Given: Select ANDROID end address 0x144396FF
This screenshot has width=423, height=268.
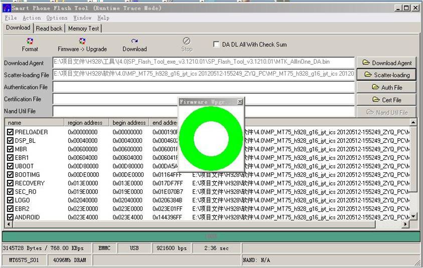Looking at the screenshot, I should coord(168,217).
